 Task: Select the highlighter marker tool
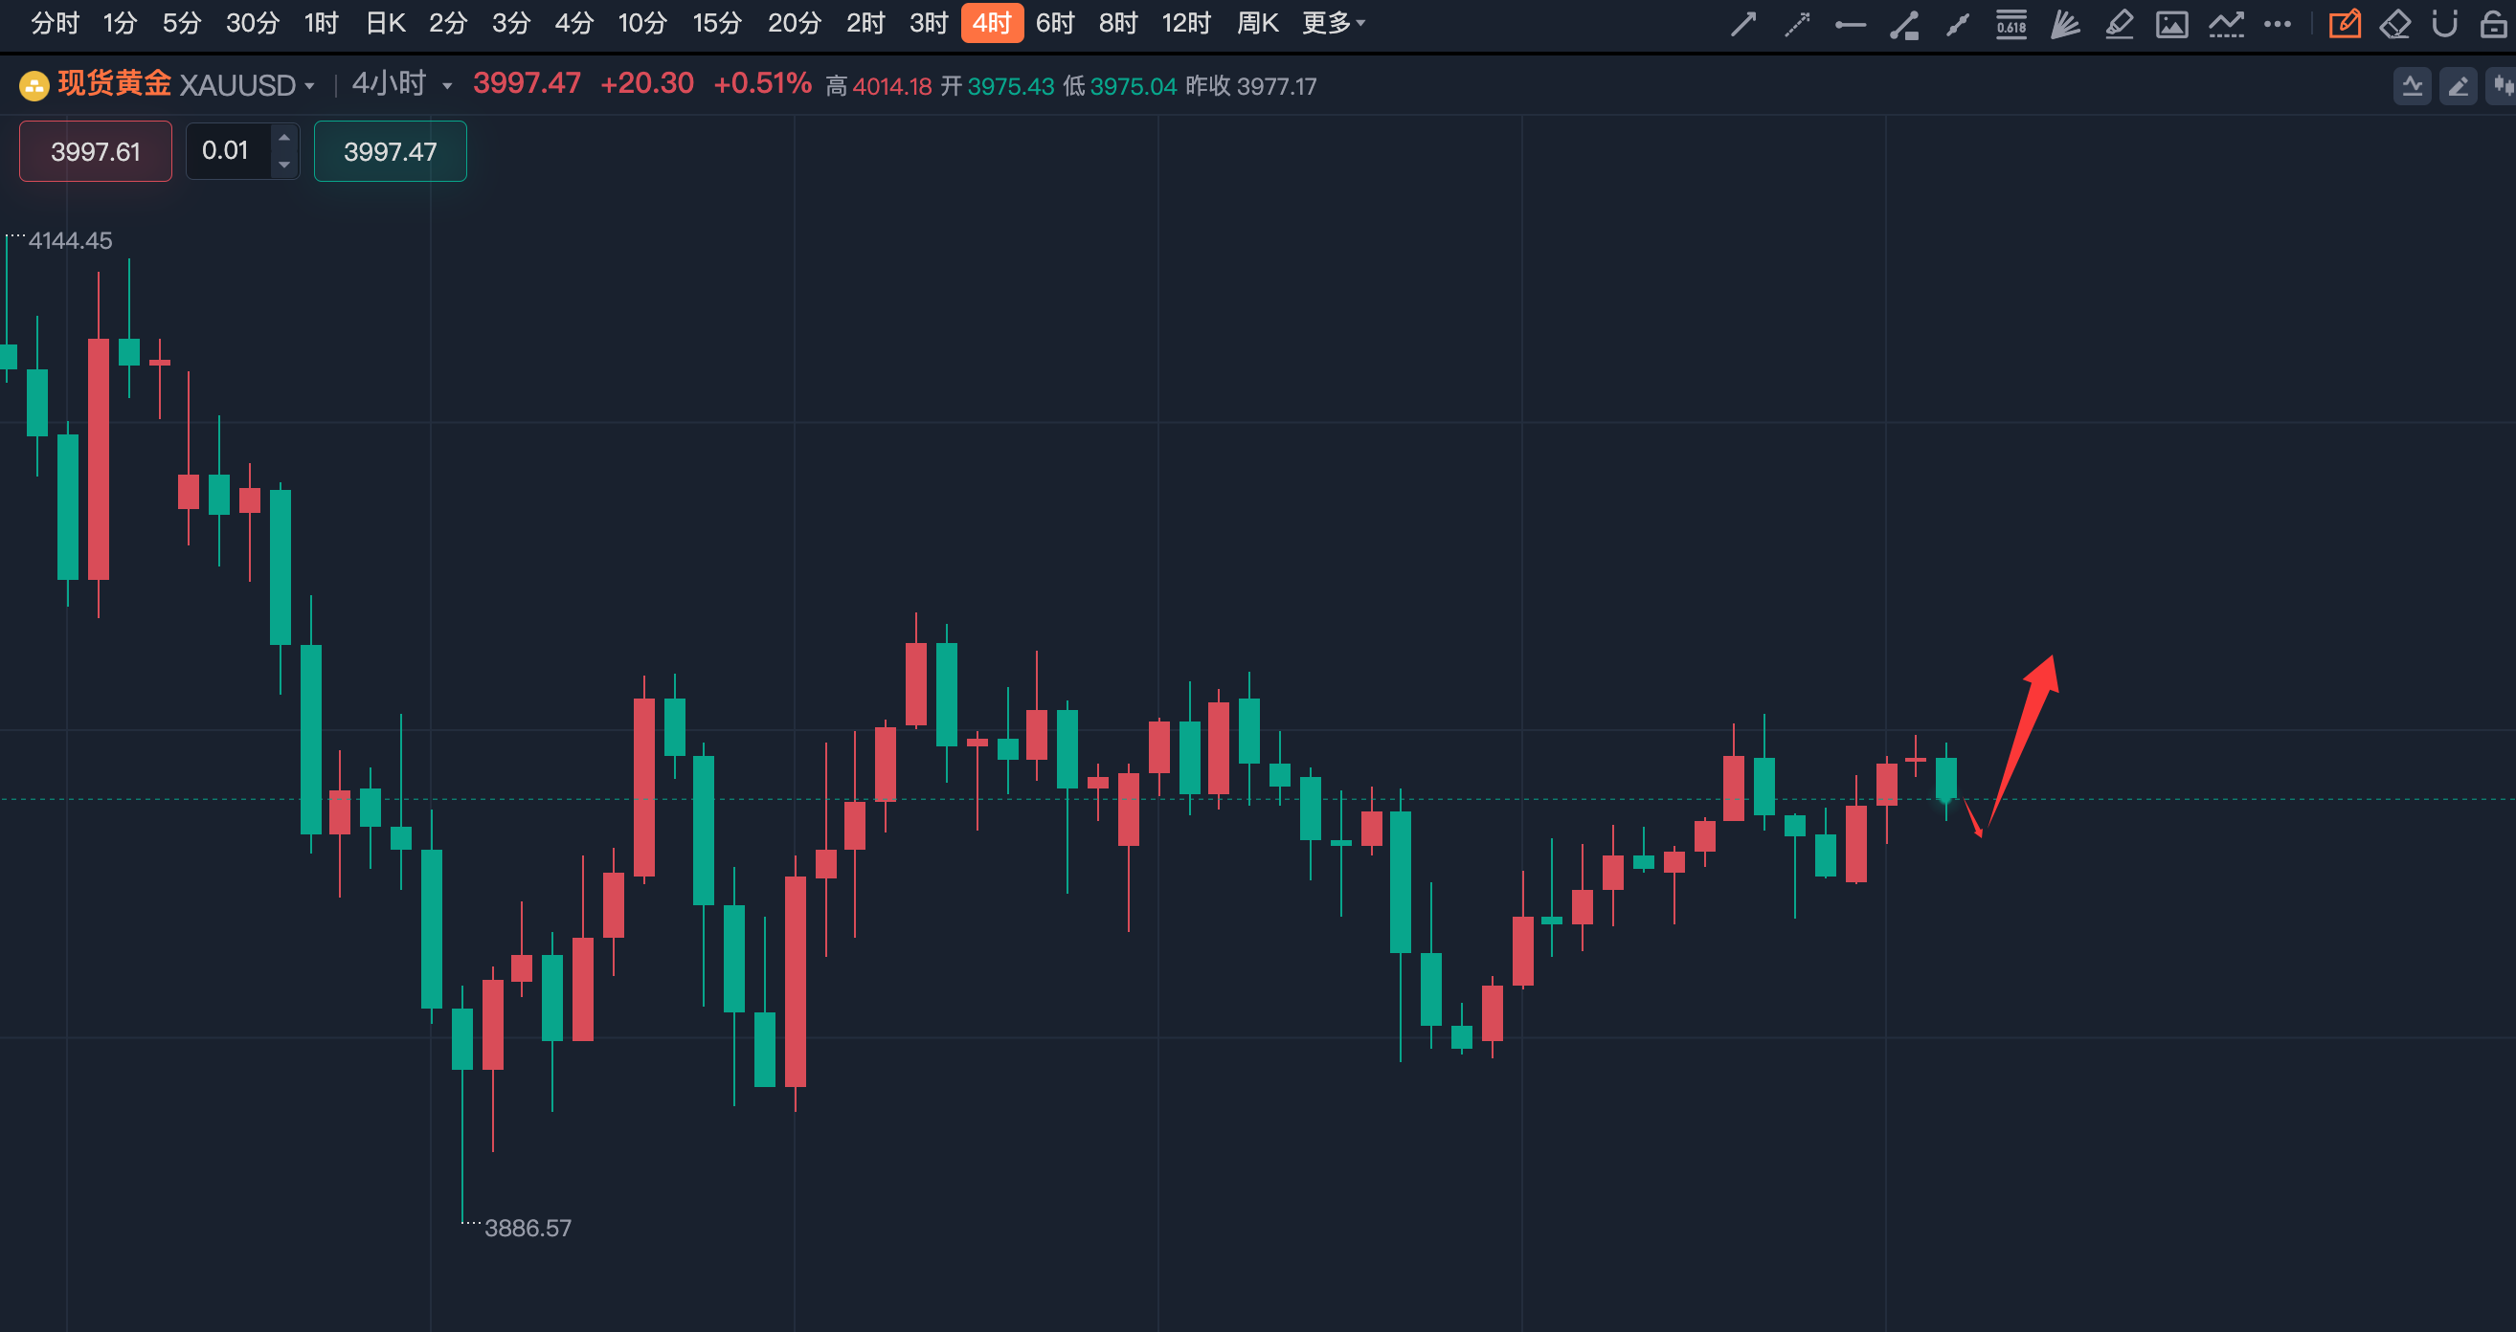coord(2119,23)
